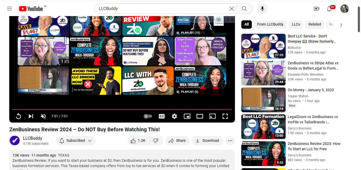Image resolution: width=361 pixels, height=170 pixels.
Task: Clear the search box with X
Action: coord(232,9)
